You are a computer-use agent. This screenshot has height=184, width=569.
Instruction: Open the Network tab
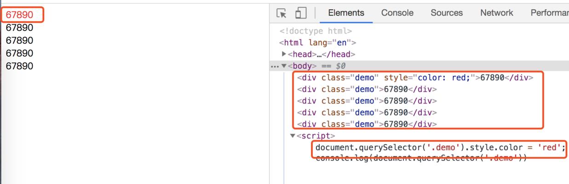[x=496, y=13]
